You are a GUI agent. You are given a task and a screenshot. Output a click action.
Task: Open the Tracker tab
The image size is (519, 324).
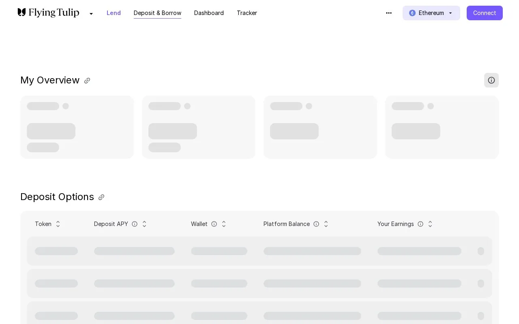point(247,13)
